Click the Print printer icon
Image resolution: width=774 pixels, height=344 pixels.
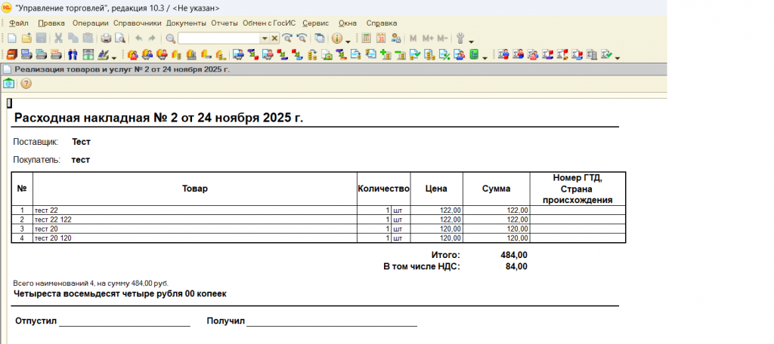point(106,38)
